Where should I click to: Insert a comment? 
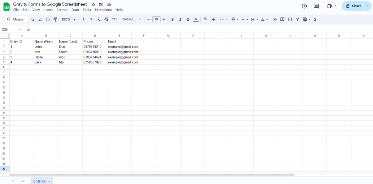coord(282,20)
